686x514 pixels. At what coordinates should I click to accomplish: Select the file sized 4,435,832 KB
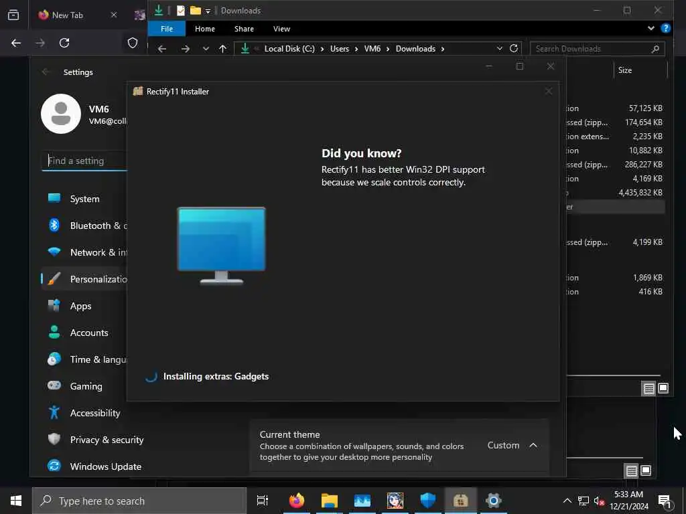(x=640, y=193)
